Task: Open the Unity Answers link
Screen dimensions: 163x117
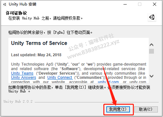Action: point(24,78)
